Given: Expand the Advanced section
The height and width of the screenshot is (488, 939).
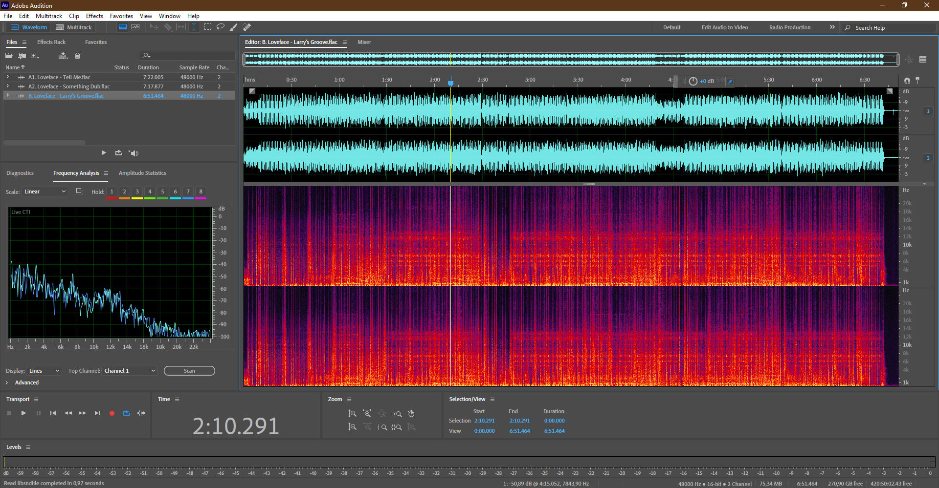Looking at the screenshot, I should (x=7, y=382).
